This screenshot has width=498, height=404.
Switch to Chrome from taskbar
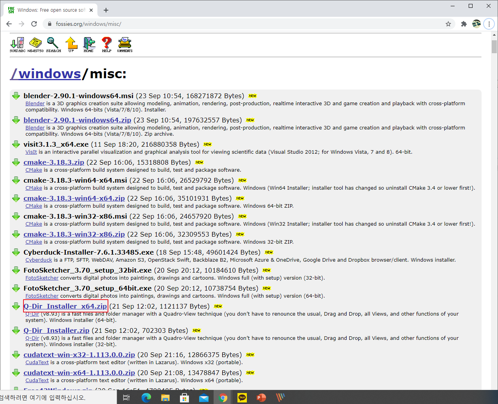coord(223,398)
